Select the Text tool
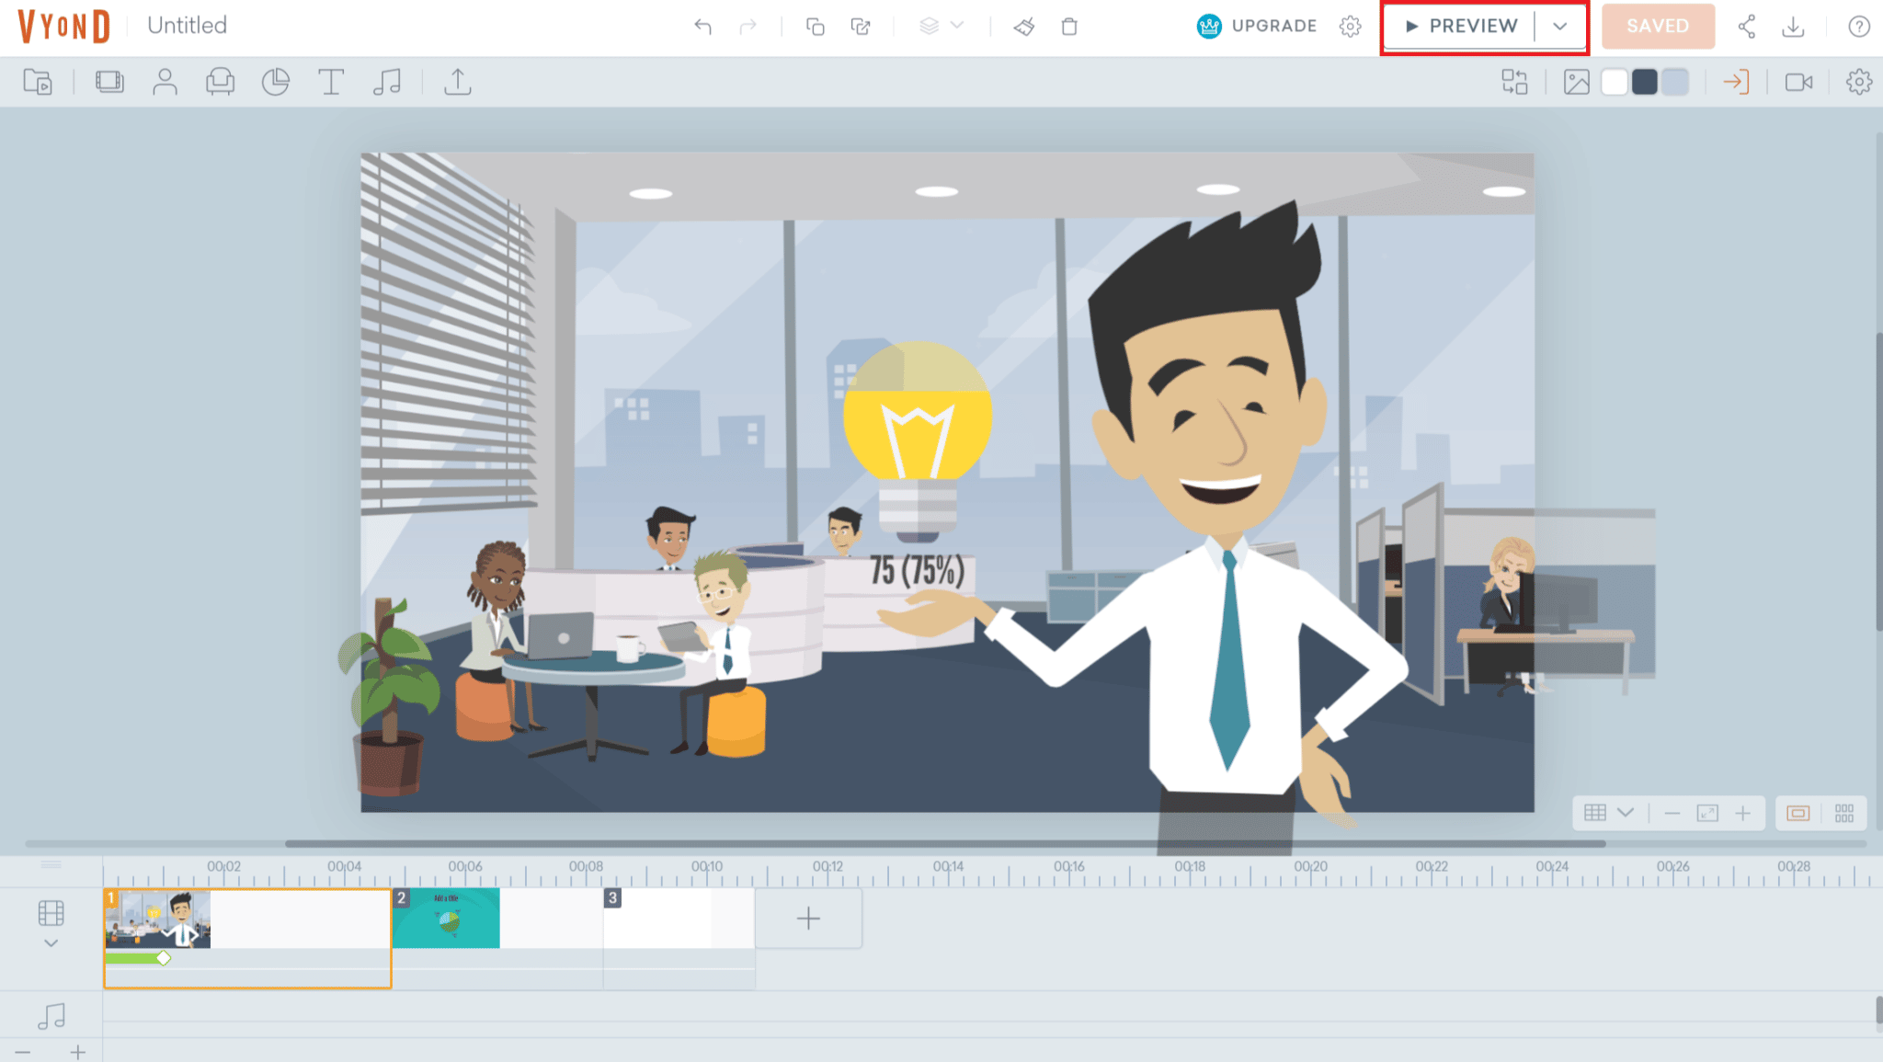The width and height of the screenshot is (1883, 1062). coord(331,82)
